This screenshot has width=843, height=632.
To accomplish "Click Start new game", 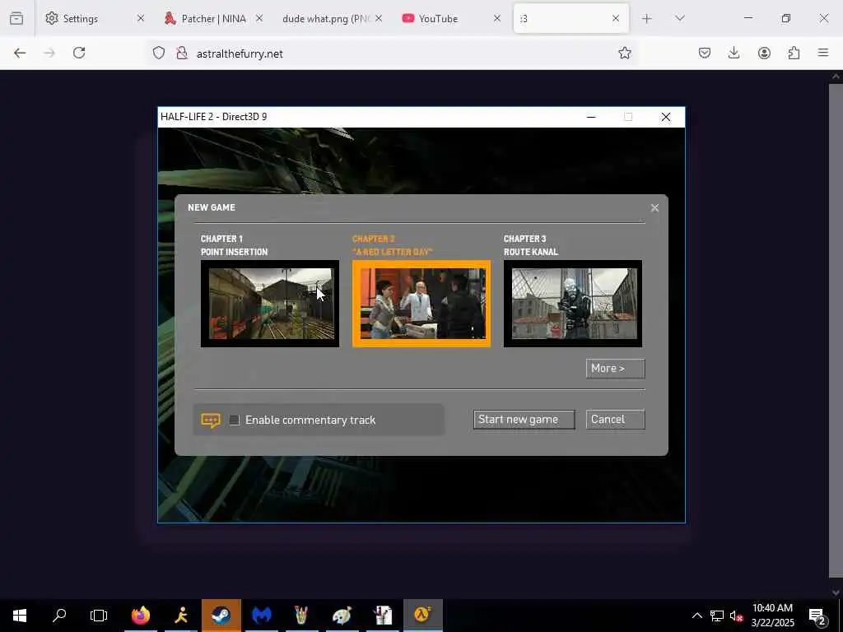I will [524, 420].
